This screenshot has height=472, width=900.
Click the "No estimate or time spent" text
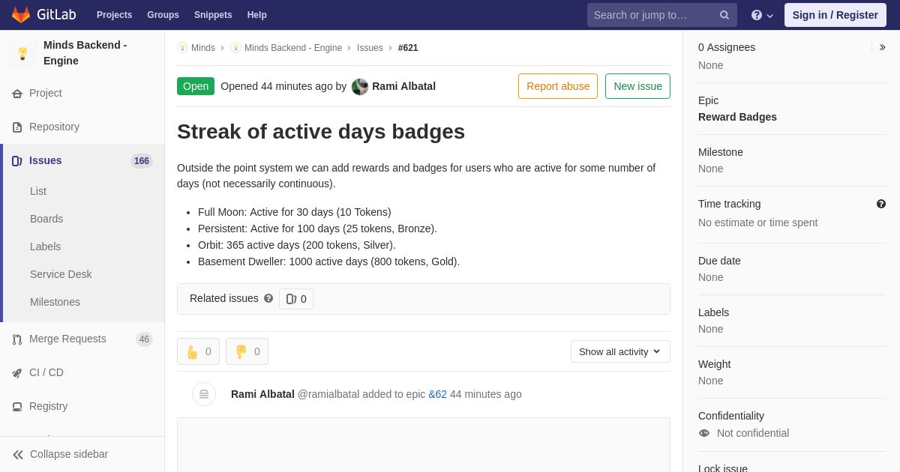pos(757,223)
